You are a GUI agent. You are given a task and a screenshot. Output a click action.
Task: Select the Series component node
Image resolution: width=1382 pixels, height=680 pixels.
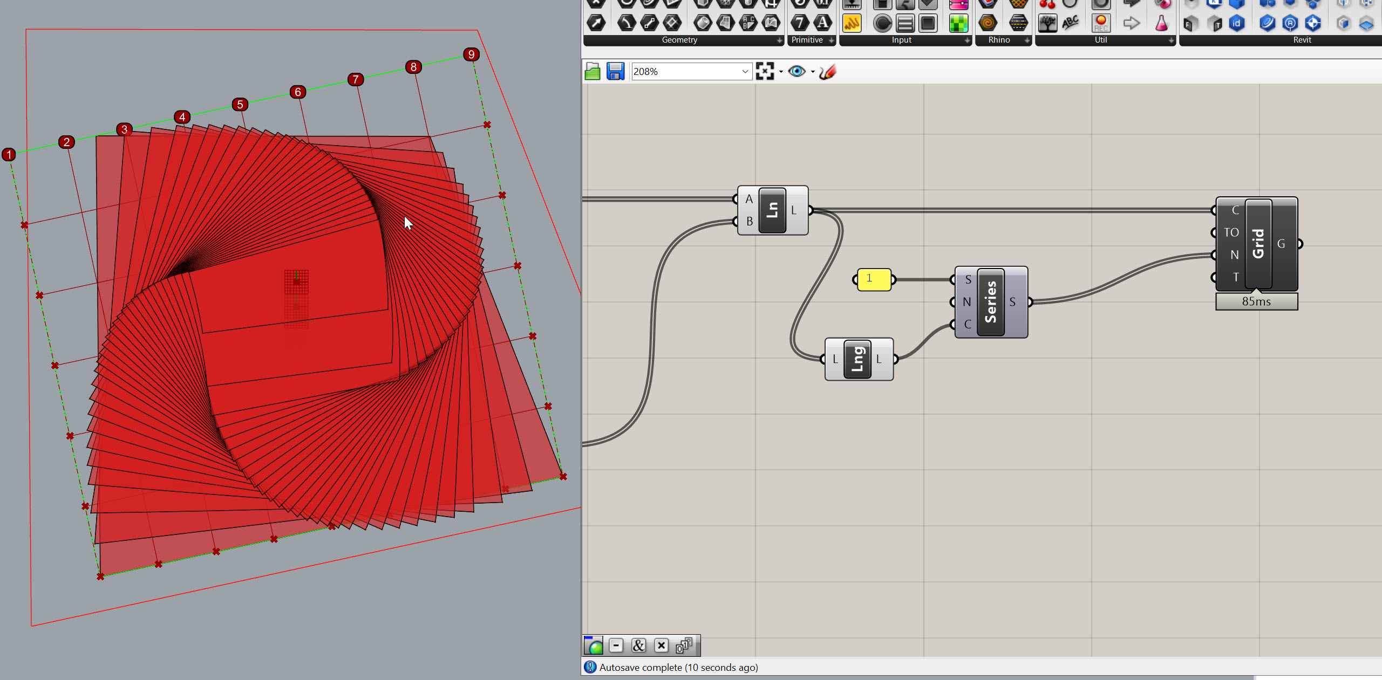[991, 302]
